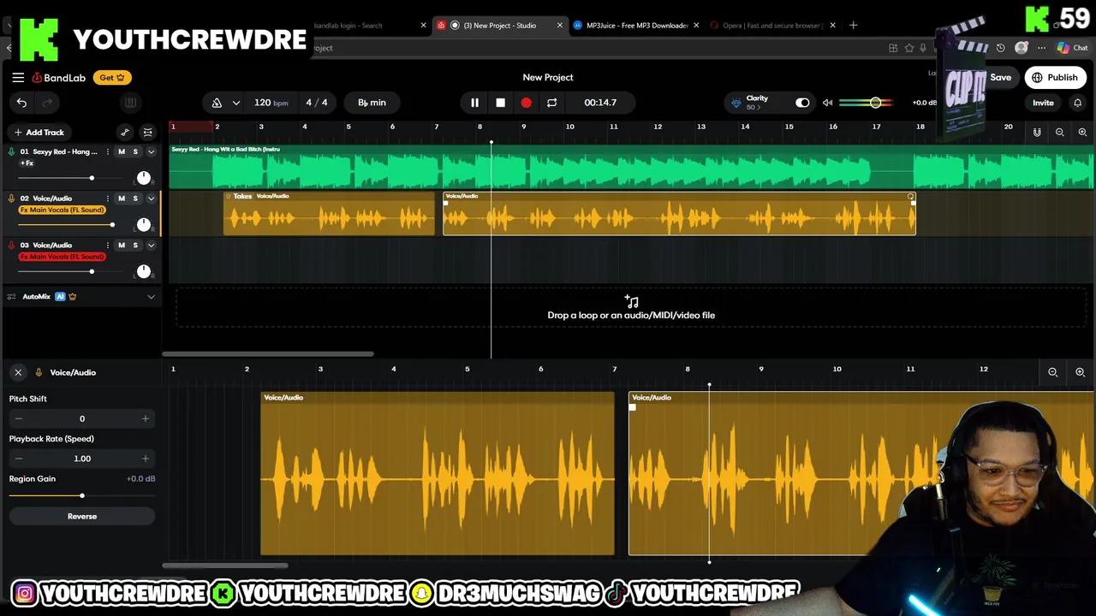Expand track 02 chevron
Viewport: 1096px width, 616px height.
tap(151, 198)
